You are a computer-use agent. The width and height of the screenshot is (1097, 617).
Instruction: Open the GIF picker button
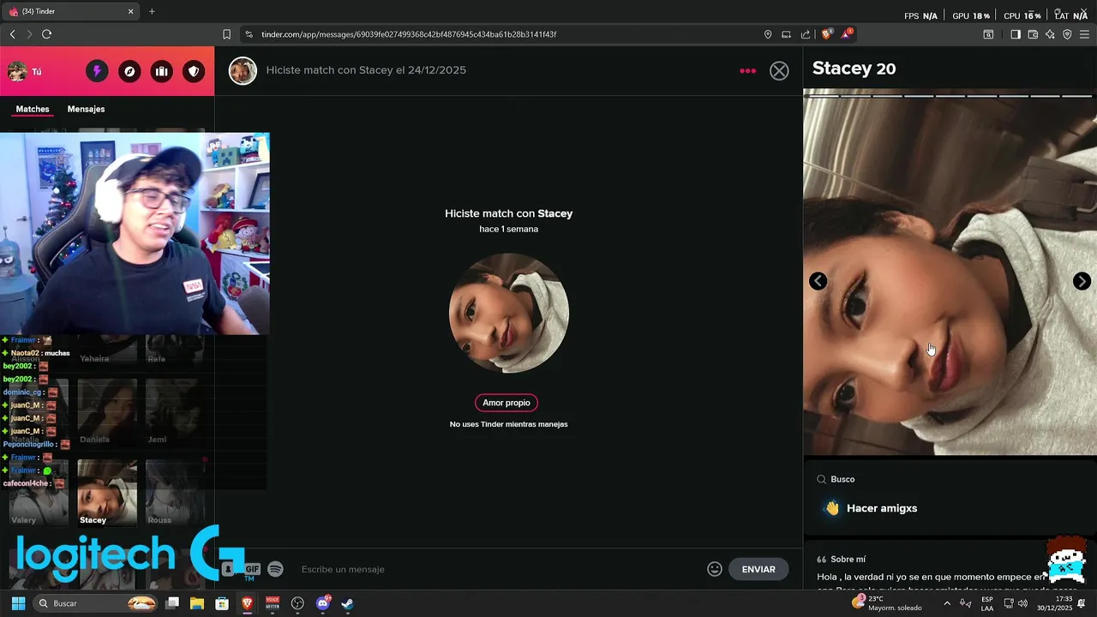point(252,569)
